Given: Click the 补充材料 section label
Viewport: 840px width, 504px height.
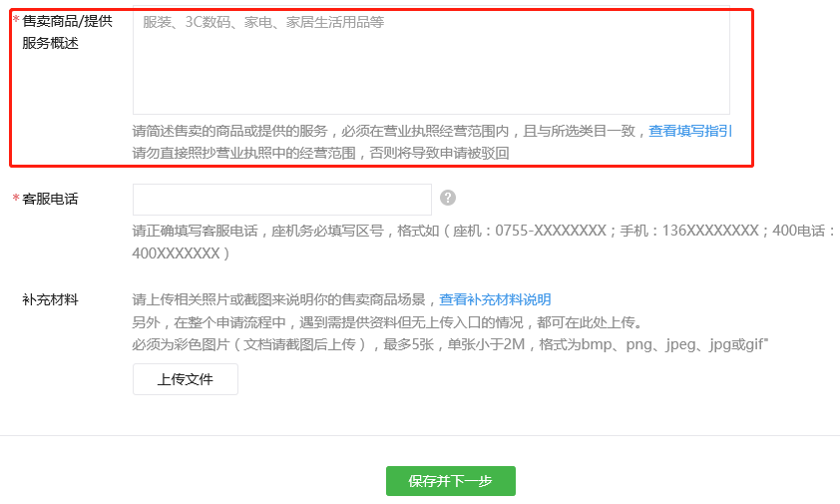Looking at the screenshot, I should coord(50,299).
